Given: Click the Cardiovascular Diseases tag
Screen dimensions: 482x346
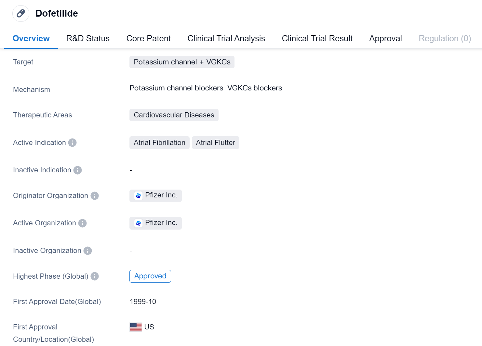Looking at the screenshot, I should tap(174, 115).
